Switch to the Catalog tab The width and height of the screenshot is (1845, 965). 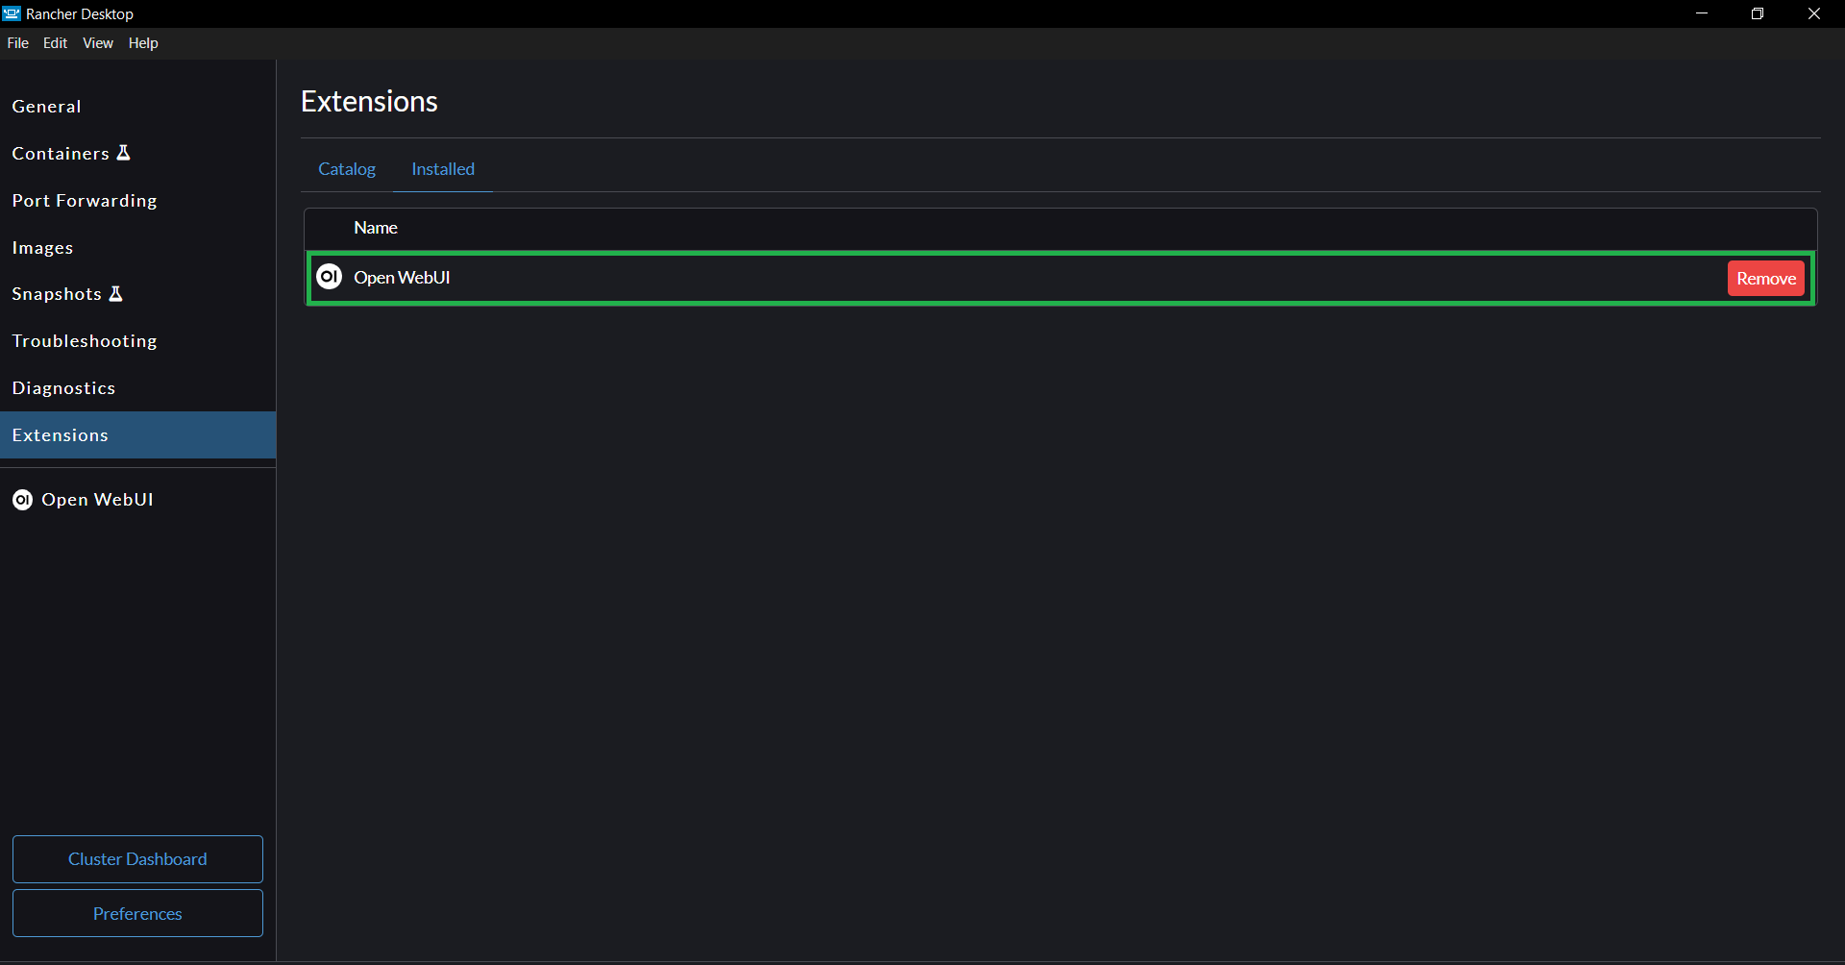(x=347, y=169)
